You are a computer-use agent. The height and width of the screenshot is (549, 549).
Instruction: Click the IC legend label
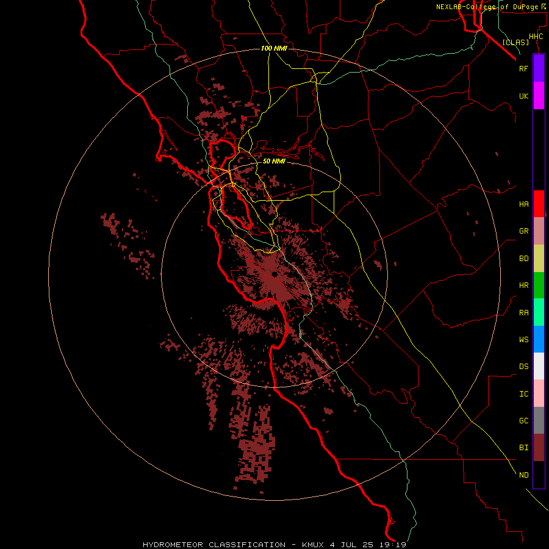(524, 394)
